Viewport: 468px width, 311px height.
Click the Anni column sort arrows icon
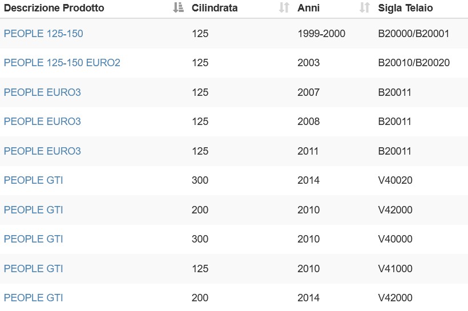(365, 7)
